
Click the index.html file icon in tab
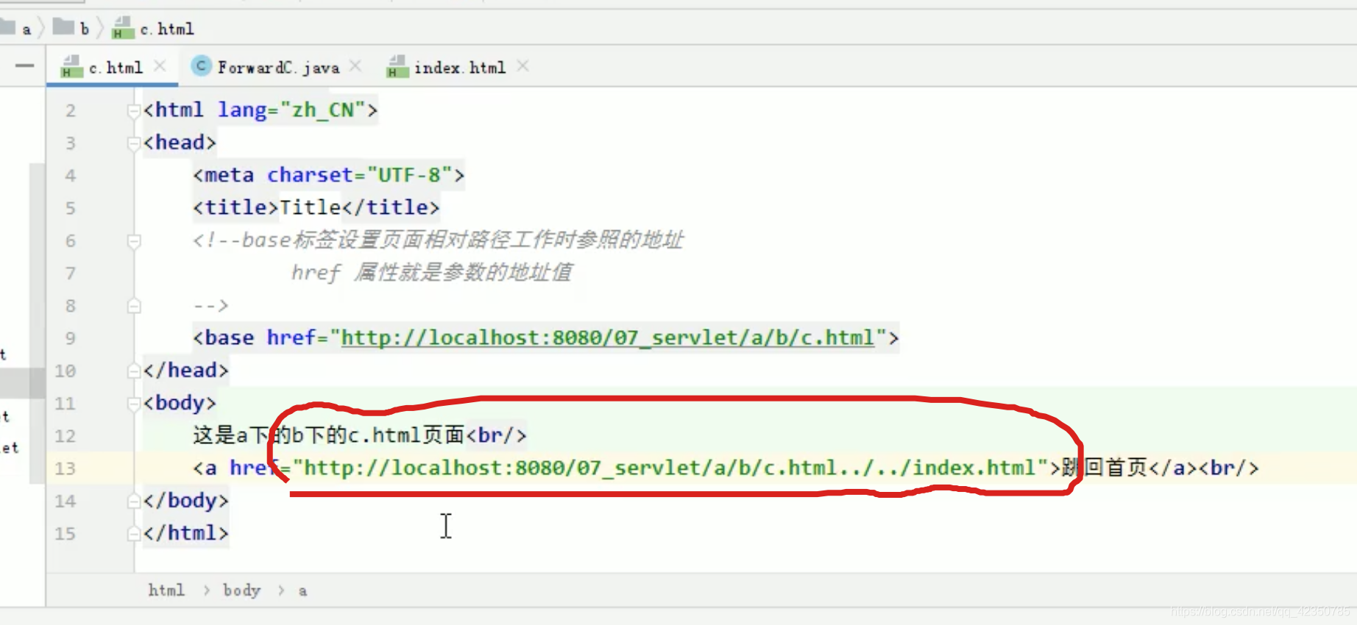tap(397, 67)
